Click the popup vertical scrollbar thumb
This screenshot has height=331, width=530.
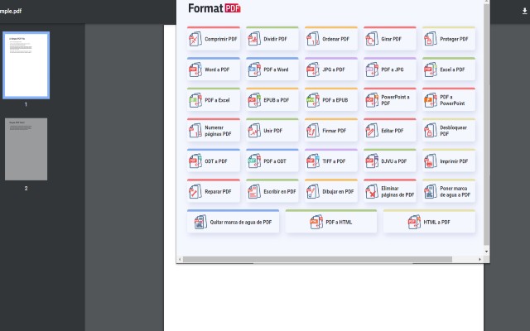(486, 124)
